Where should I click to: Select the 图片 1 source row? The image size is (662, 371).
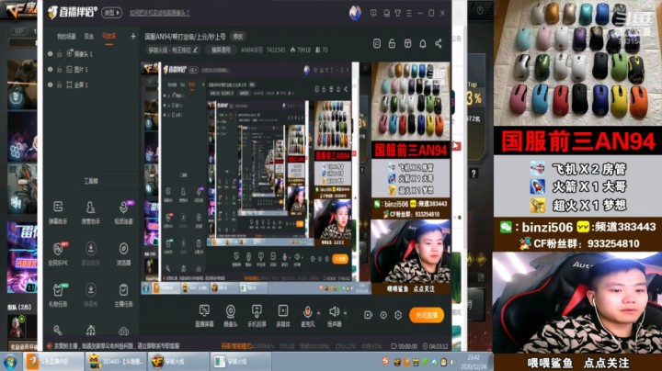(91, 69)
